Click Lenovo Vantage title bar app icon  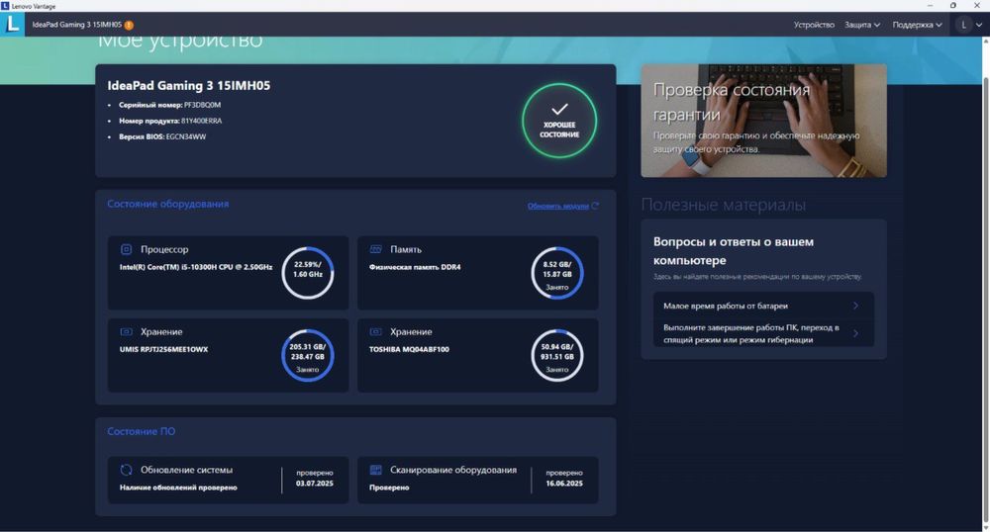click(x=5, y=6)
